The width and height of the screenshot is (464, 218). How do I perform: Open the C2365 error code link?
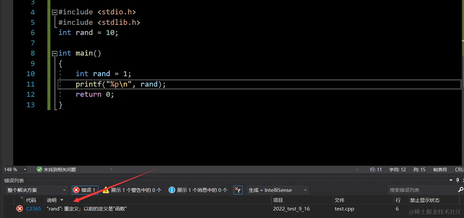tap(34, 209)
